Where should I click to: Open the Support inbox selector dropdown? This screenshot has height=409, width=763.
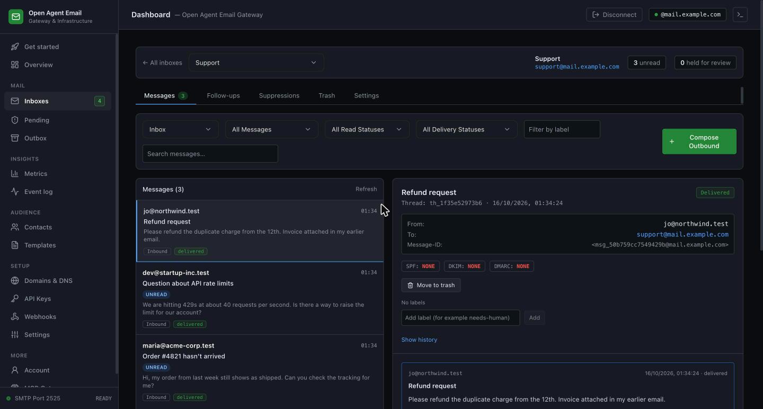click(x=256, y=63)
